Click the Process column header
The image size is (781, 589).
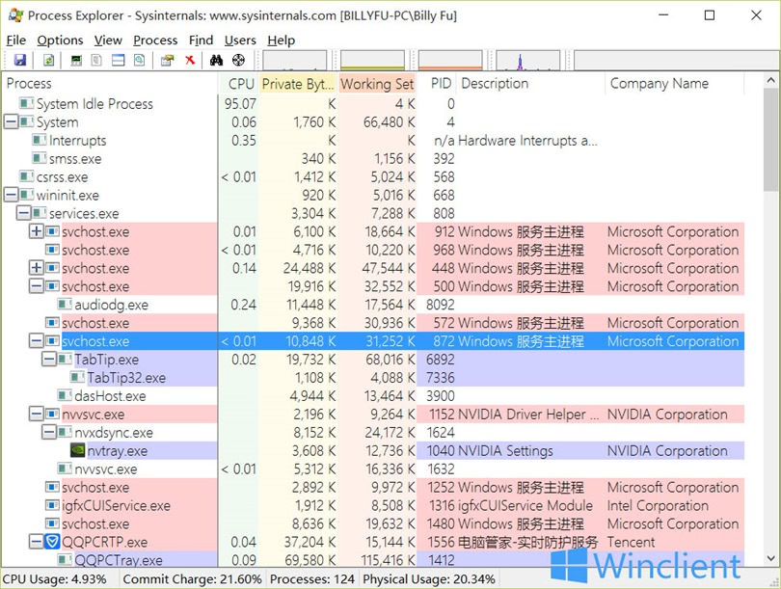(x=110, y=84)
